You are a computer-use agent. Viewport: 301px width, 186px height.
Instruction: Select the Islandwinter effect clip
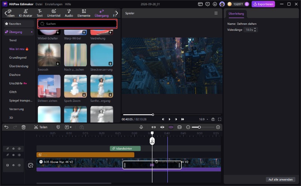point(125,148)
